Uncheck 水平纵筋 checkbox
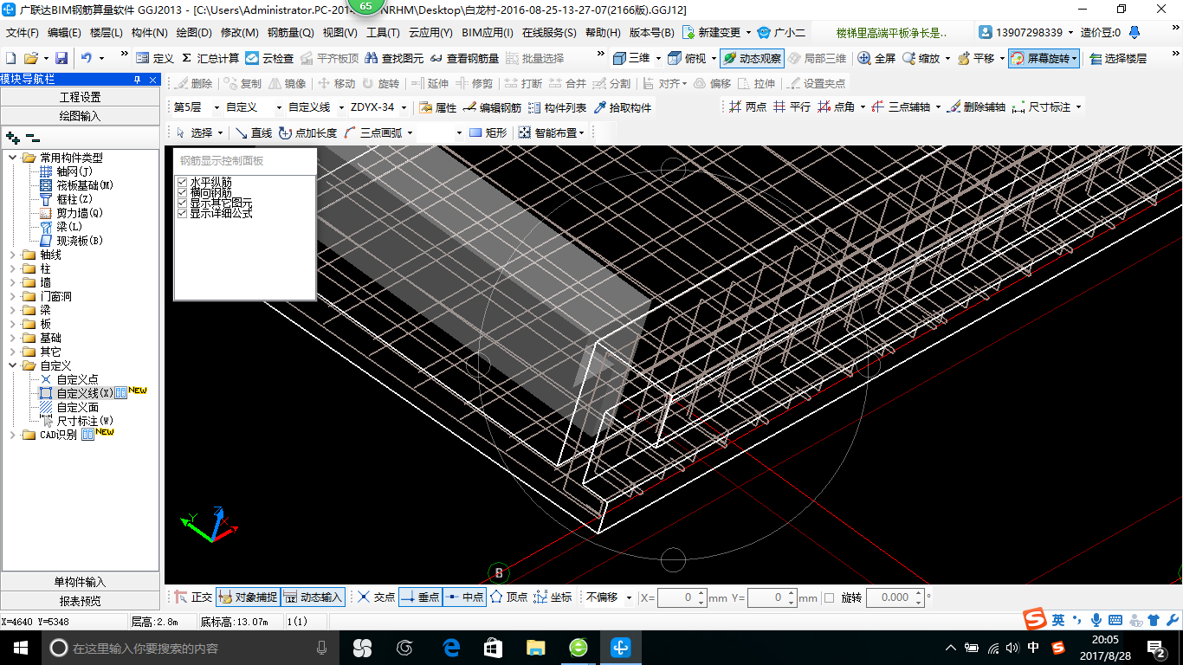1183x665 pixels. (182, 182)
